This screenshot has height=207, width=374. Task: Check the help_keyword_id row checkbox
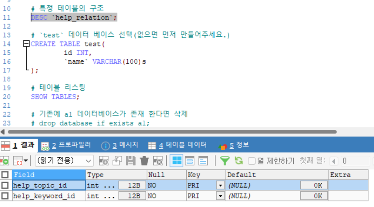pyautogui.click(x=5, y=196)
